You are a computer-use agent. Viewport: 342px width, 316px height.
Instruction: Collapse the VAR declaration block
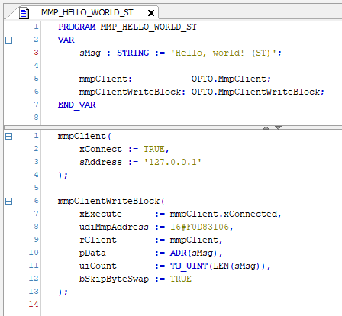click(x=9, y=40)
